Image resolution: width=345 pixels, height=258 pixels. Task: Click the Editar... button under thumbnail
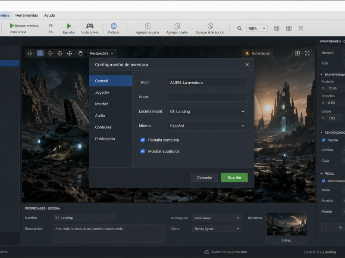click(287, 240)
